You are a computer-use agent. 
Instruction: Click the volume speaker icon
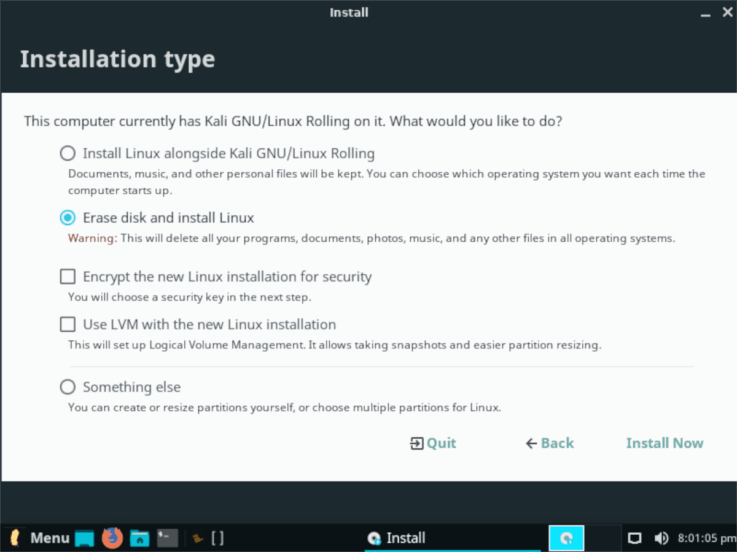tap(661, 538)
